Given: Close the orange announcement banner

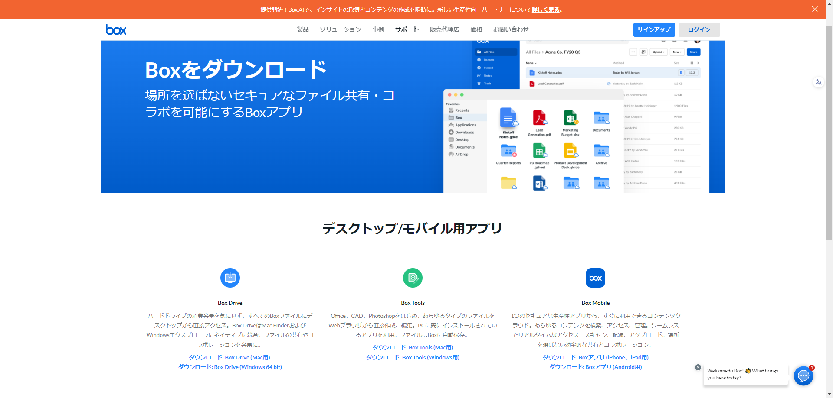Looking at the screenshot, I should 815,9.
